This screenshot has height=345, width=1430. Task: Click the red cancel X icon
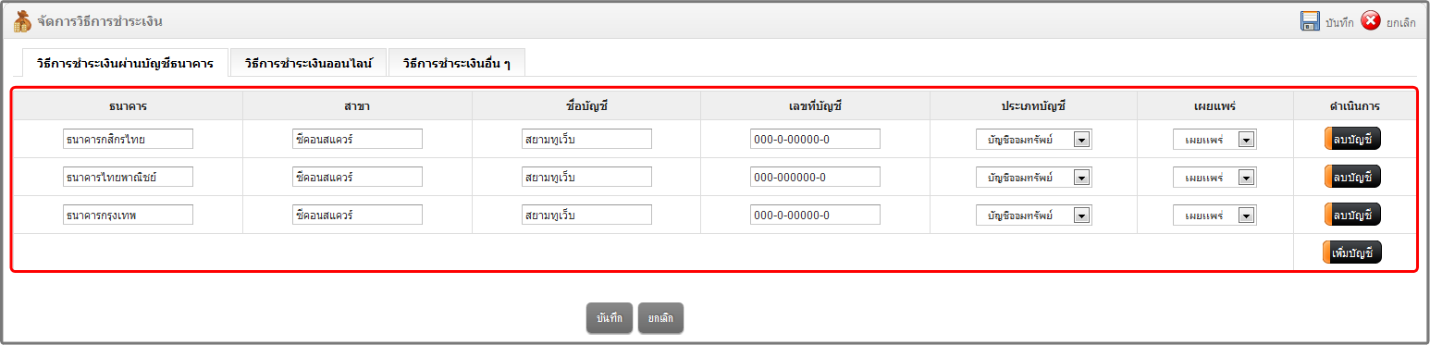(1371, 21)
